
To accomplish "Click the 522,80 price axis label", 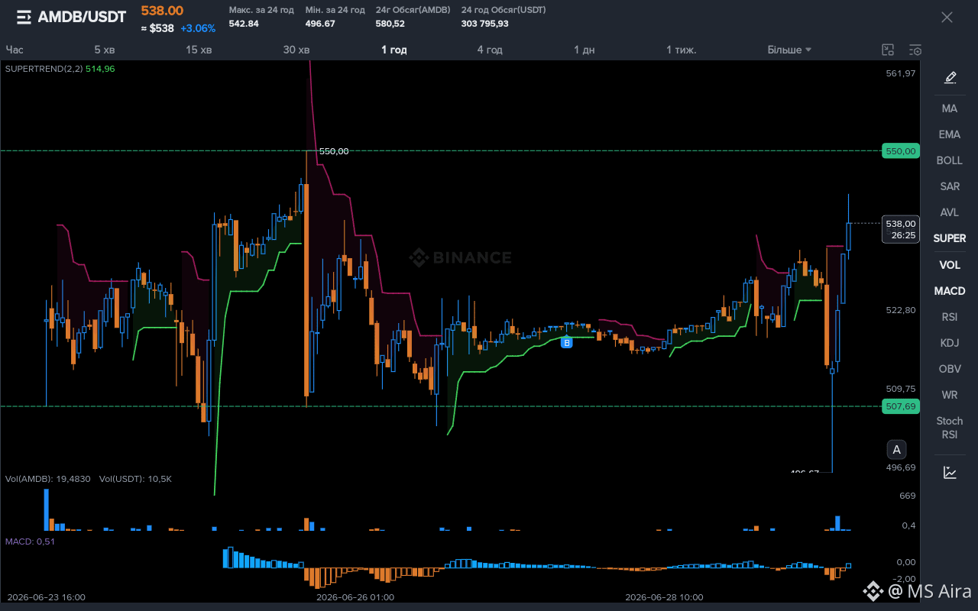I will [901, 310].
